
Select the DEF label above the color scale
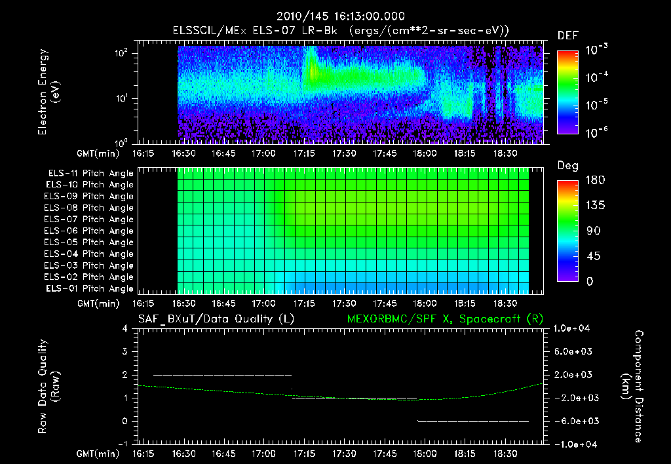(568, 35)
